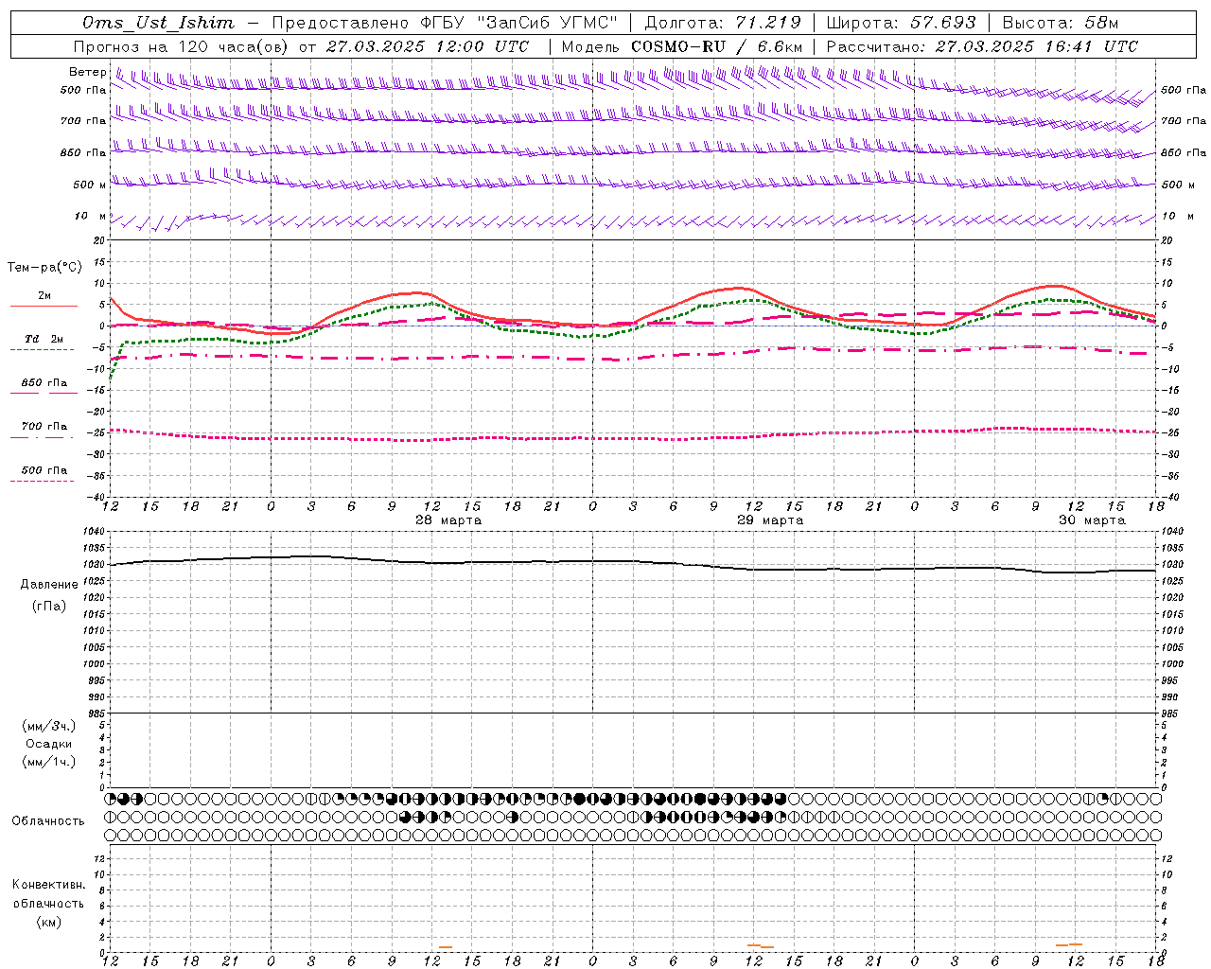Click the (гПа) unit label under Давление
Screen dimensions: 1211x969
click(x=48, y=606)
